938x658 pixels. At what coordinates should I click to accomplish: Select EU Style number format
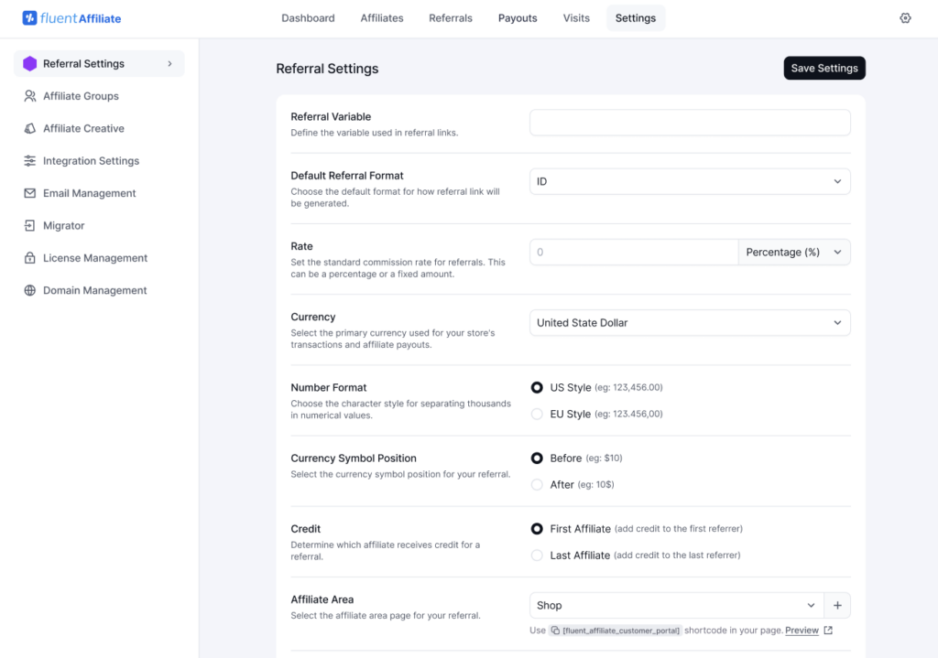pos(537,415)
